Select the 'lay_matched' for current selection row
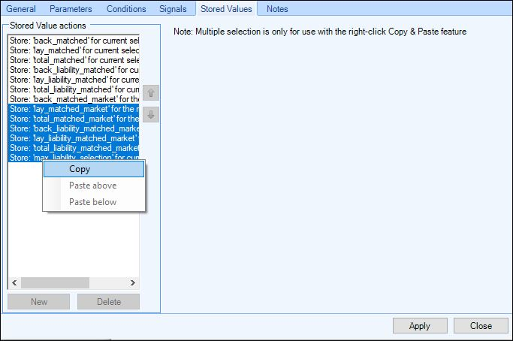Image resolution: width=513 pixels, height=341 pixels. (x=74, y=50)
